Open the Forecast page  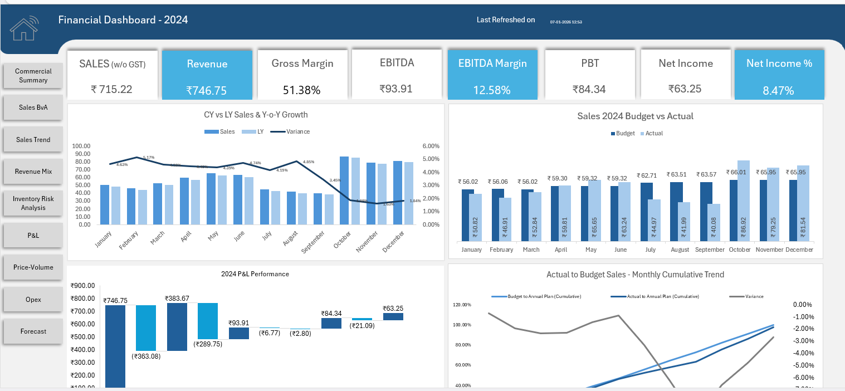[x=32, y=331]
